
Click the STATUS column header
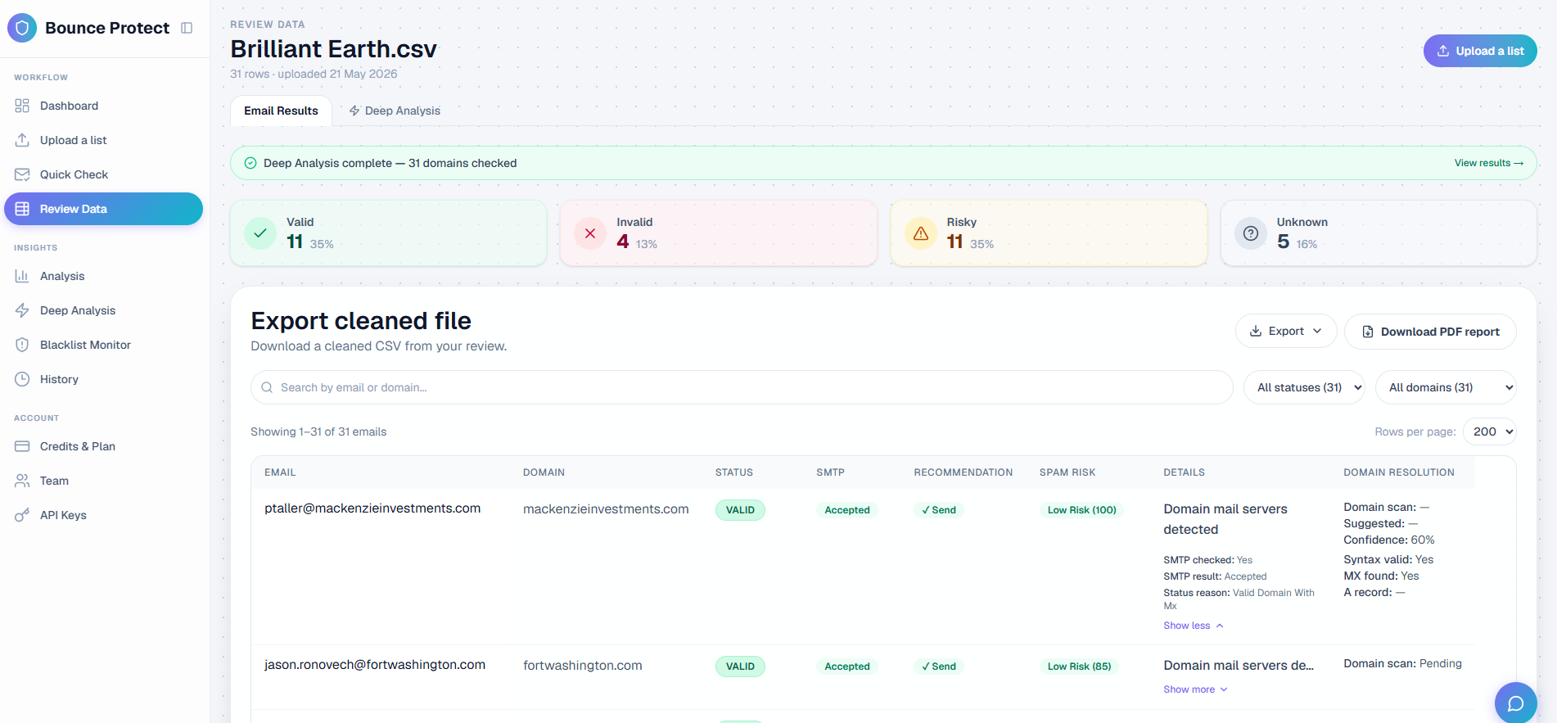pyautogui.click(x=734, y=472)
